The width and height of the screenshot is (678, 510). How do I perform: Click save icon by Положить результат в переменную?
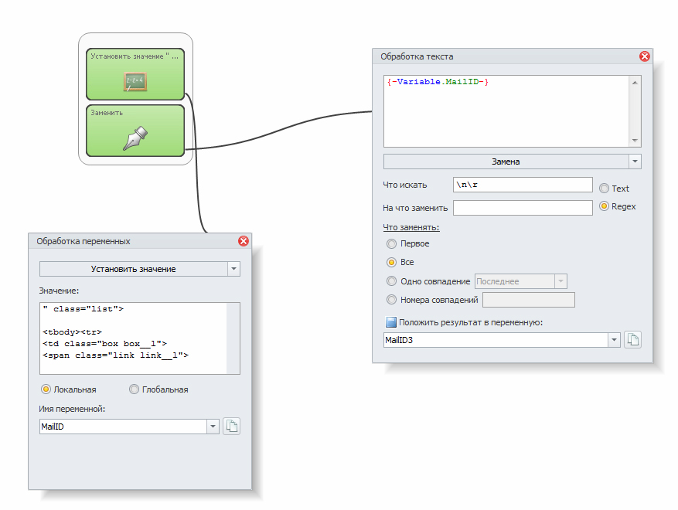(390, 322)
